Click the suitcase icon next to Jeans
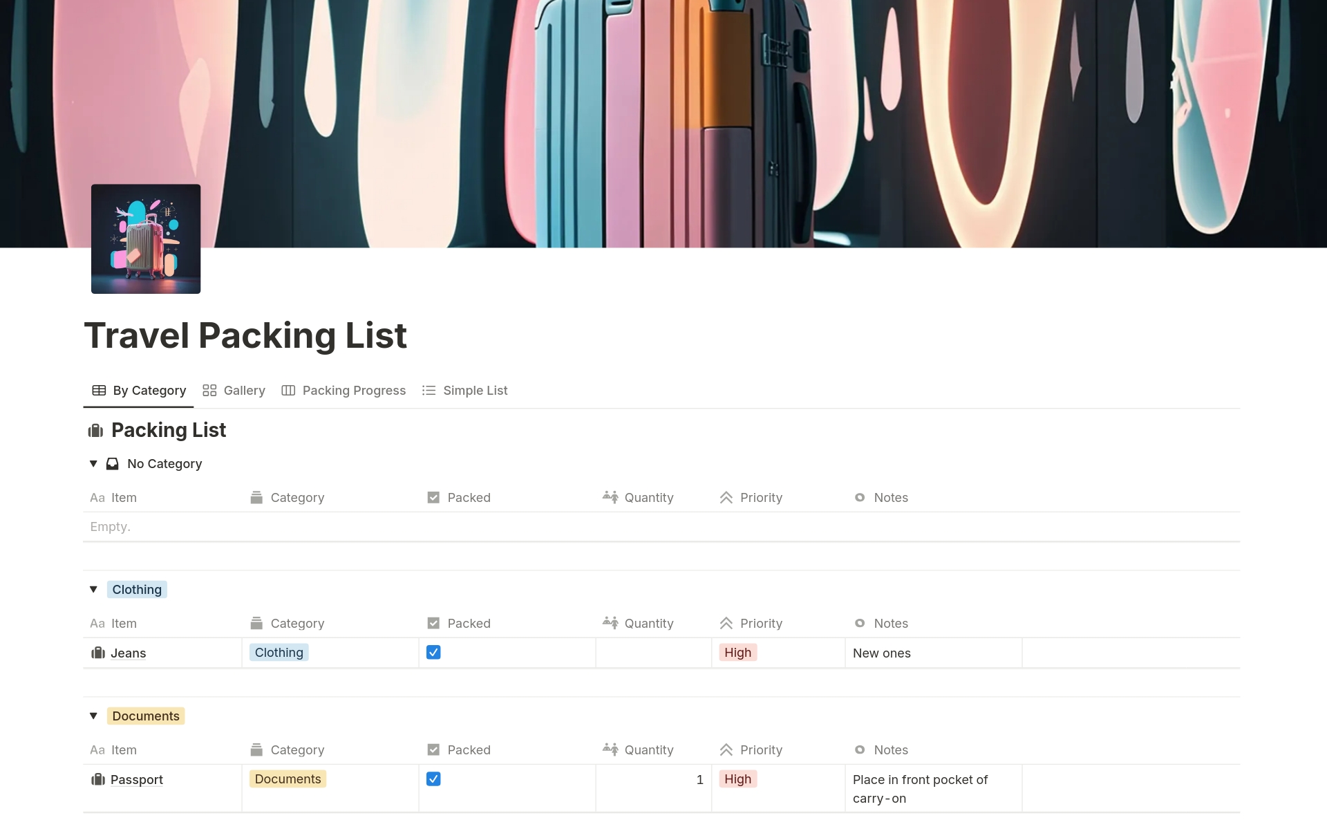This screenshot has width=1327, height=829. pyautogui.click(x=98, y=653)
